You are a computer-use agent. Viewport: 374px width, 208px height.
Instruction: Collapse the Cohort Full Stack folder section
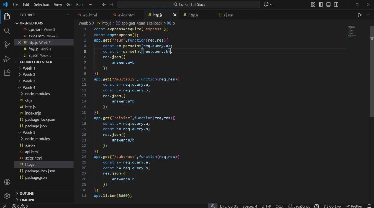click(44, 62)
